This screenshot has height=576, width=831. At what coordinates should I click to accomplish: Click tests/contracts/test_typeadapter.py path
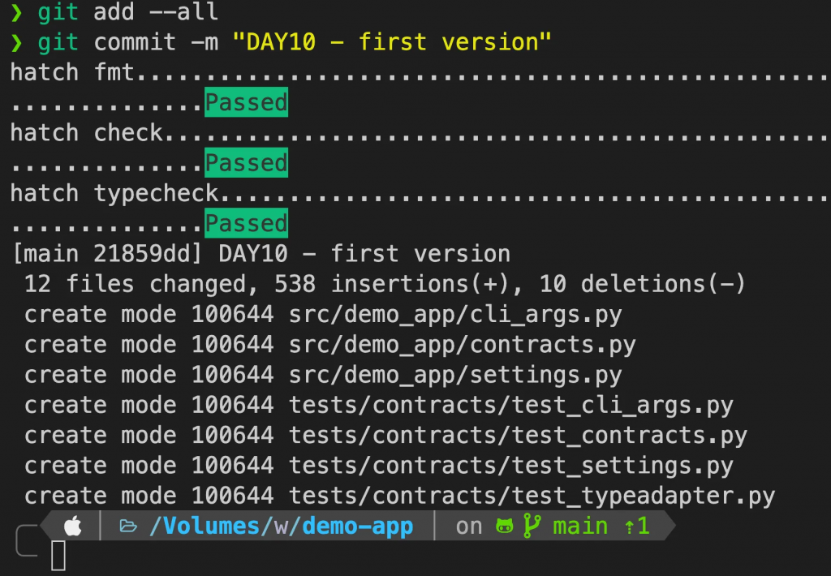pos(532,496)
